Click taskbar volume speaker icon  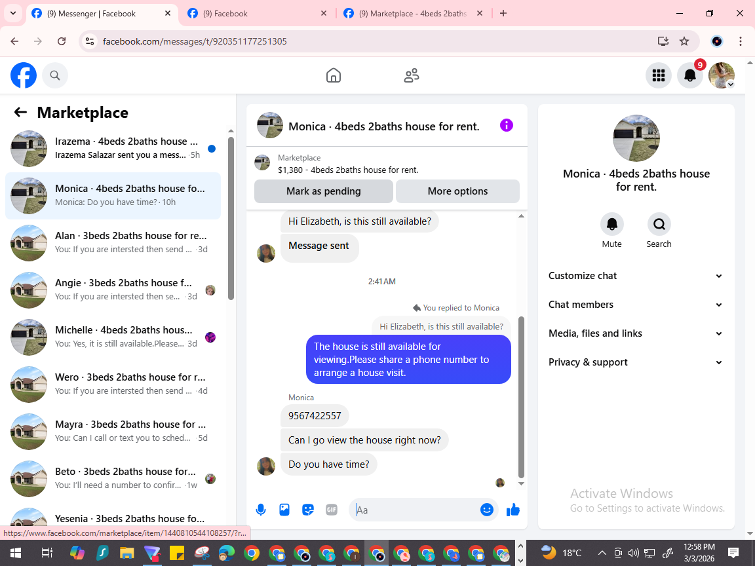pyautogui.click(x=634, y=553)
